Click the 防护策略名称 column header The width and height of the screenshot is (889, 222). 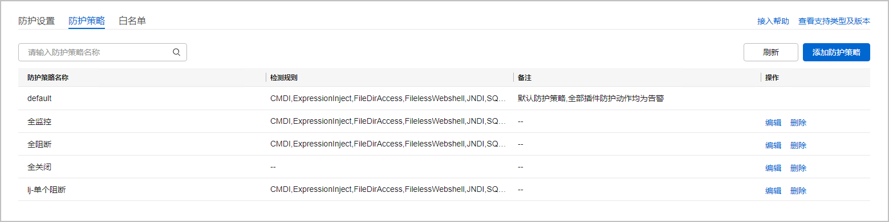click(x=48, y=78)
